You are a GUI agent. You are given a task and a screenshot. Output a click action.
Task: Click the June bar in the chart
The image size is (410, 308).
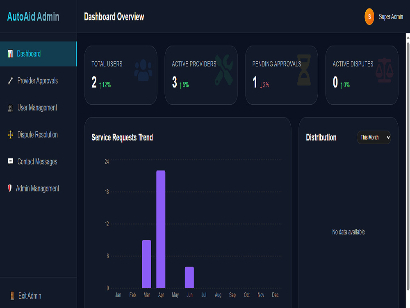click(189, 277)
